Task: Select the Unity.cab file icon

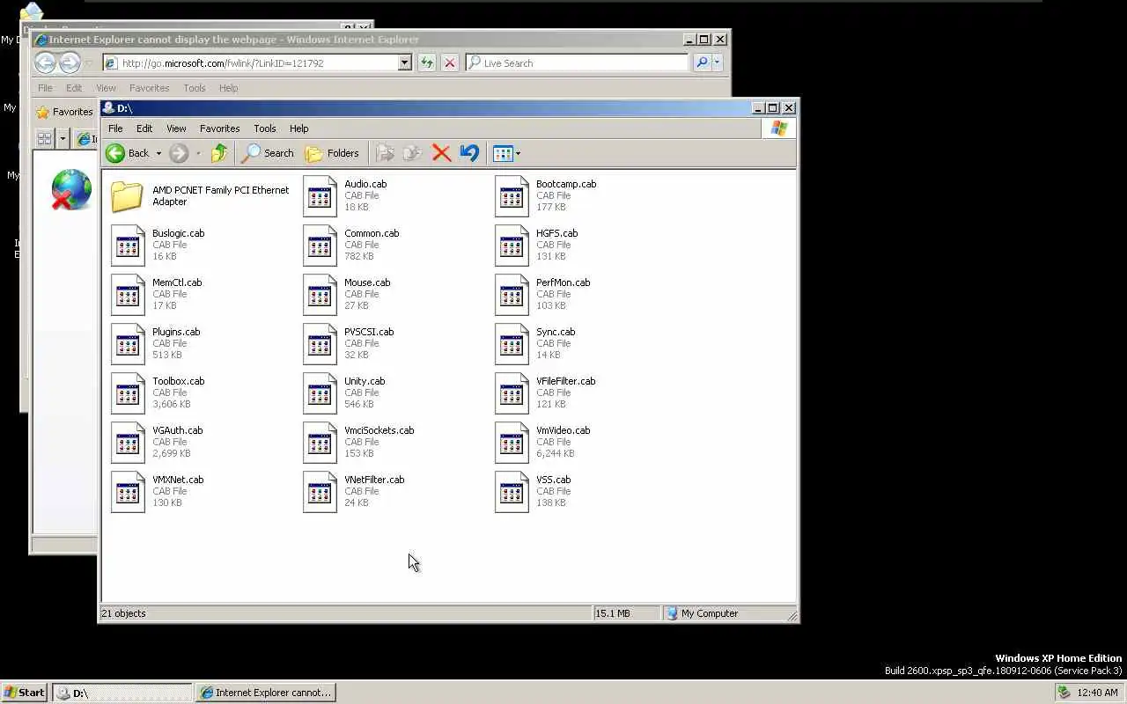Action: (x=320, y=392)
